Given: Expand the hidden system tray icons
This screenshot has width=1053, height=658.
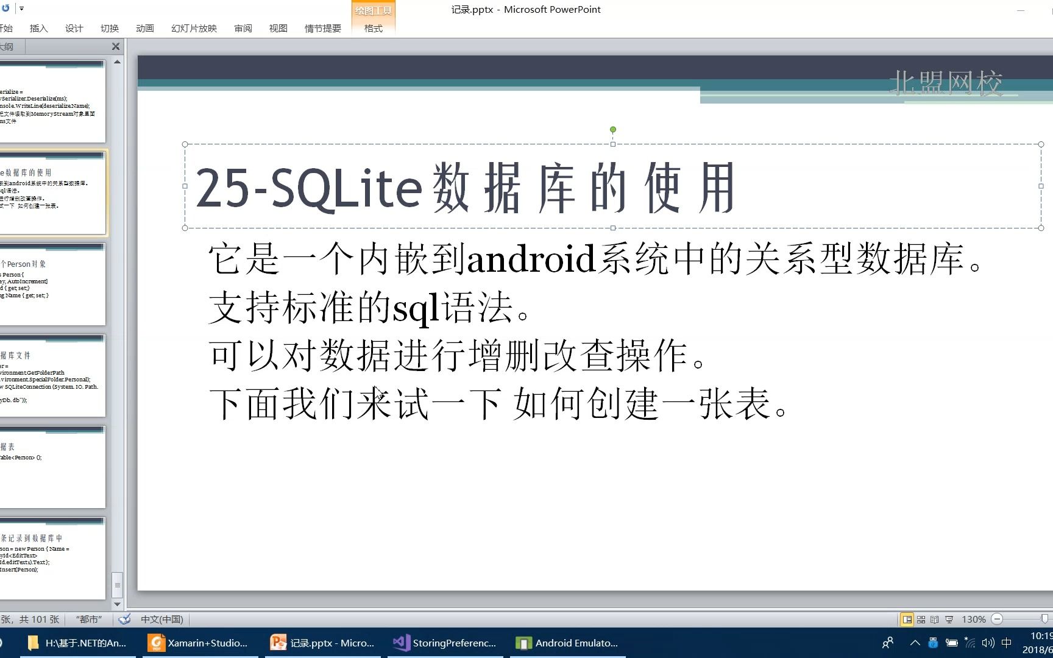Looking at the screenshot, I should click(915, 643).
